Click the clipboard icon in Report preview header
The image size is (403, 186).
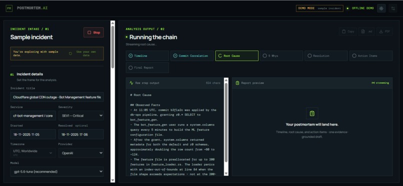click(x=237, y=83)
